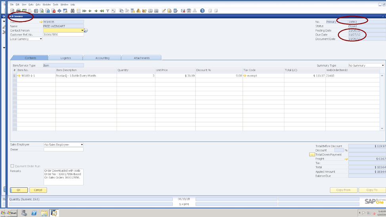Follow link arrow beside item 90100-1-1
This screenshot has height=217, width=386.
(x=19, y=76)
